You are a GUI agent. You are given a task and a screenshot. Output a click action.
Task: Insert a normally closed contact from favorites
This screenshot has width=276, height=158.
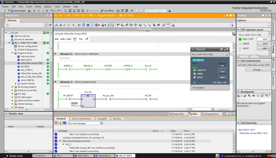[62, 39]
